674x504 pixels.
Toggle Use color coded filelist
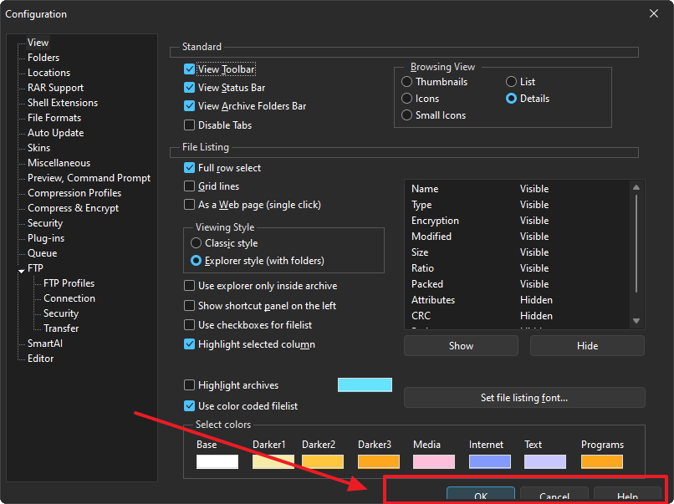click(189, 405)
